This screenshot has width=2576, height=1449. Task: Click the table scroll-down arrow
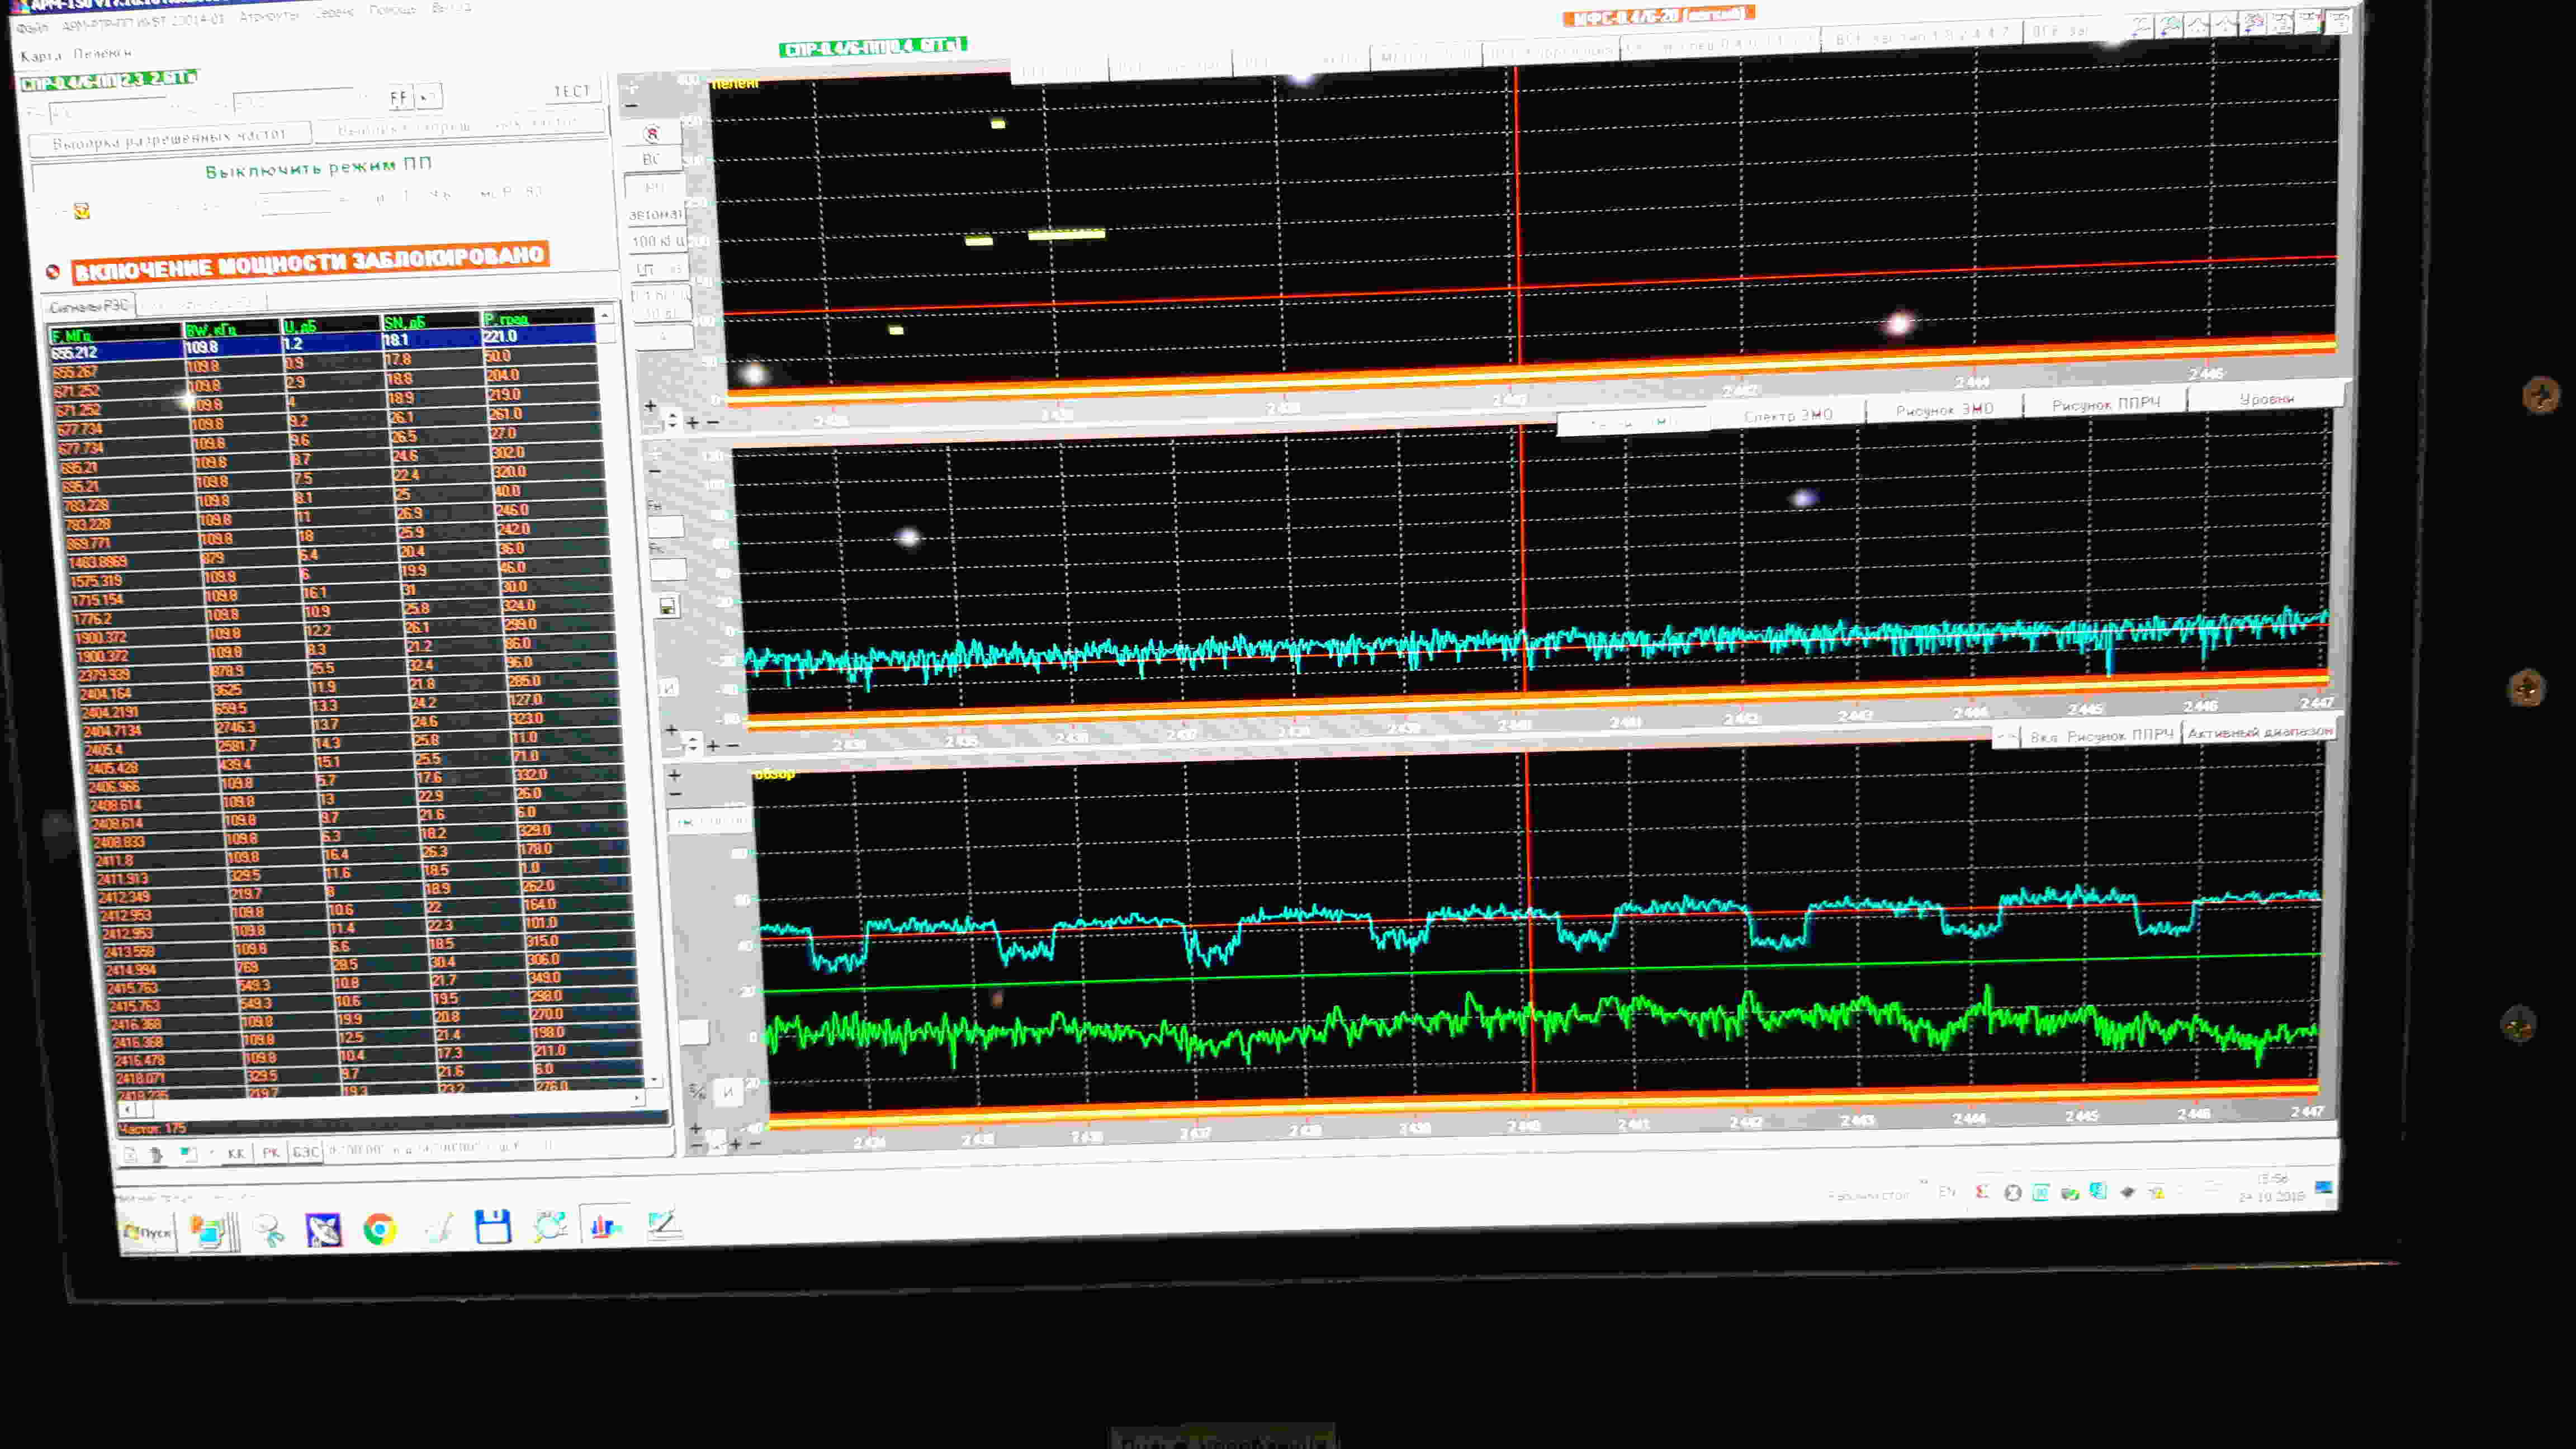pyautogui.click(x=654, y=1079)
